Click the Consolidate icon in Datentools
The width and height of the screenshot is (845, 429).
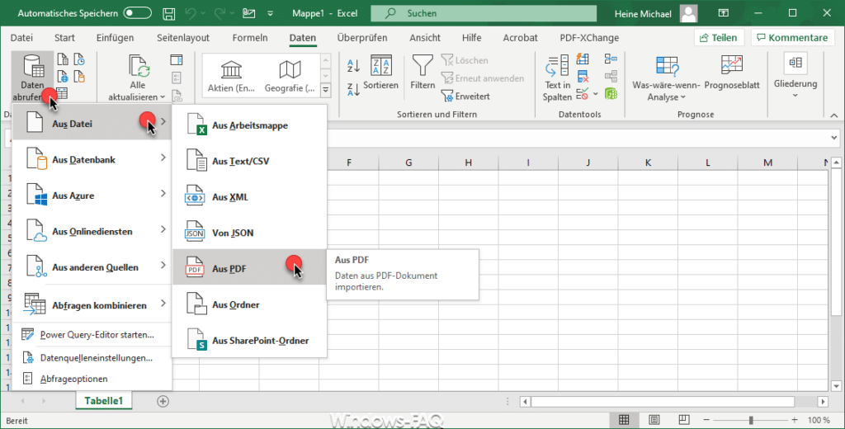pyautogui.click(x=611, y=59)
